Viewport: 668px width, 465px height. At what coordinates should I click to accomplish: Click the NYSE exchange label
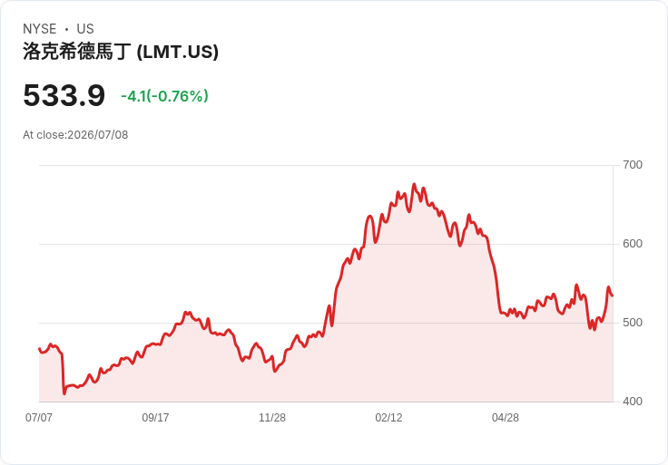[x=40, y=29]
